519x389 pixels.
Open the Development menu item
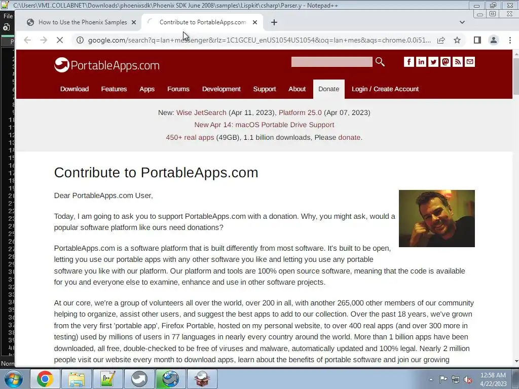coord(221,89)
